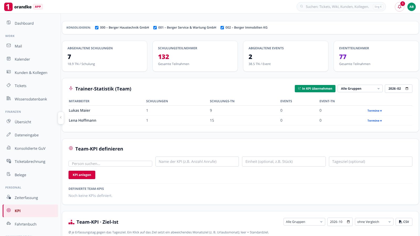420x236 pixels.
Task: Toggle 002 – Berger Immobilien KG checkbox
Action: [222, 28]
